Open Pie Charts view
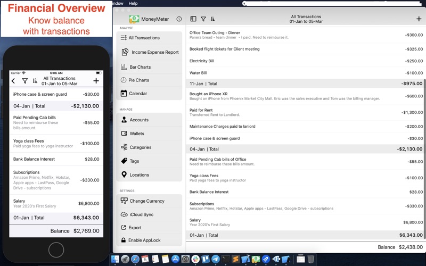Image resolution: width=426 pixels, height=266 pixels. point(149,80)
